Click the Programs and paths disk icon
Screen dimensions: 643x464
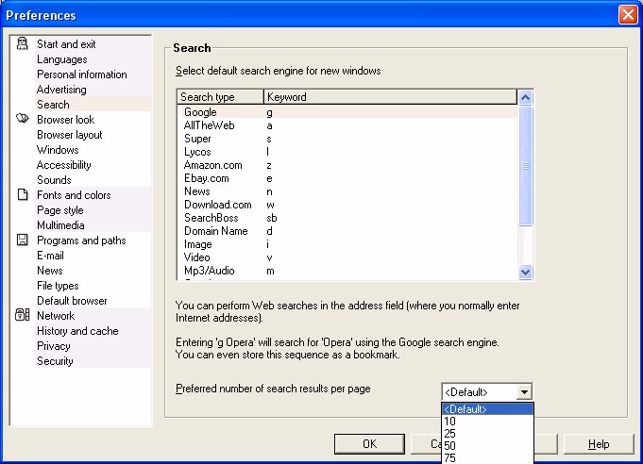(x=23, y=240)
